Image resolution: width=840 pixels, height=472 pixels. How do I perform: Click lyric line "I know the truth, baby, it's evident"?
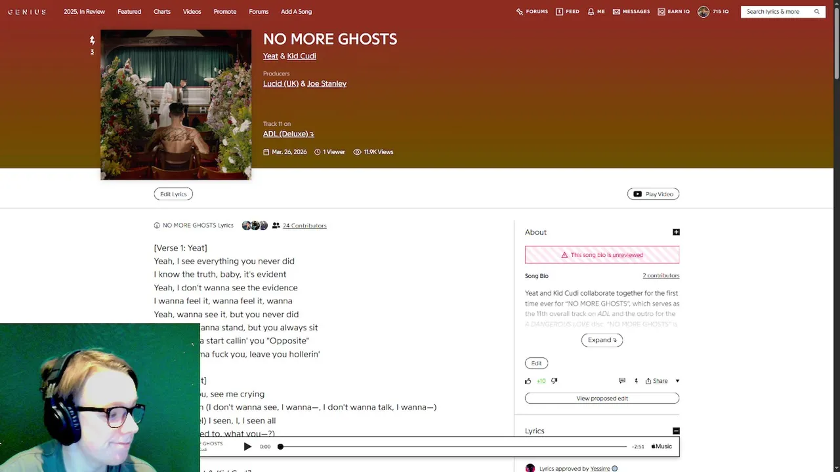coord(220,275)
